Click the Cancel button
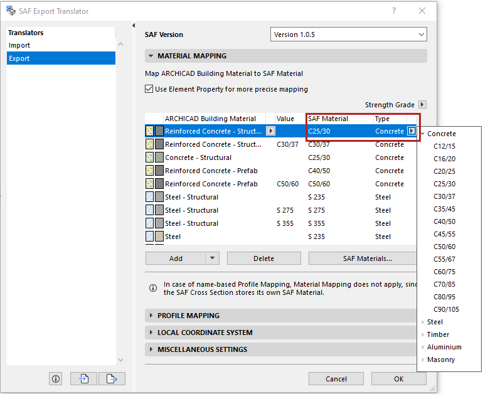The image size is (483, 394). pos(336,378)
